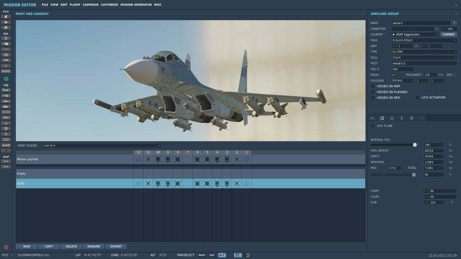This screenshot has height=259, width=461.
Task: Open the VIEW menu
Action: pos(54,5)
